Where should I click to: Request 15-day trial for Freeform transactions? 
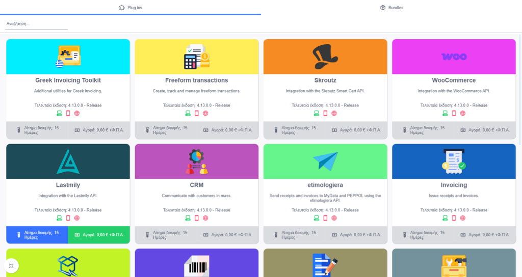pos(166,130)
